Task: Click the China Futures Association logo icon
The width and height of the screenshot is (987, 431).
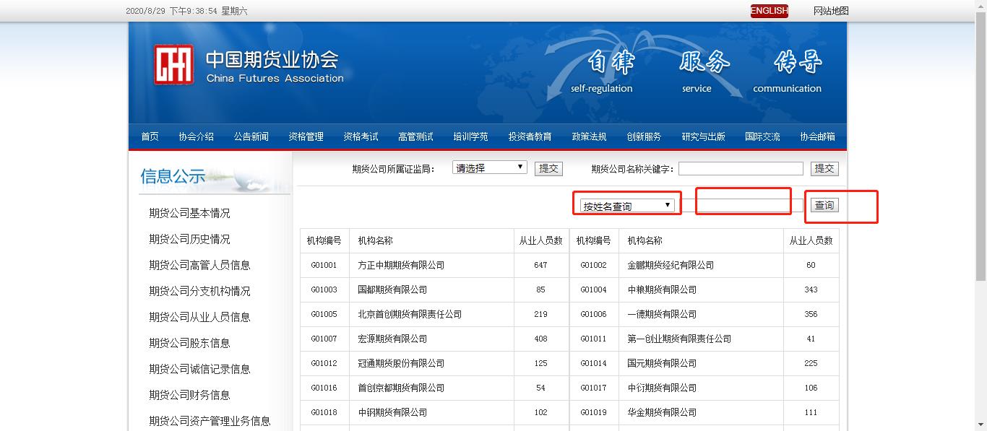Action: click(x=173, y=65)
